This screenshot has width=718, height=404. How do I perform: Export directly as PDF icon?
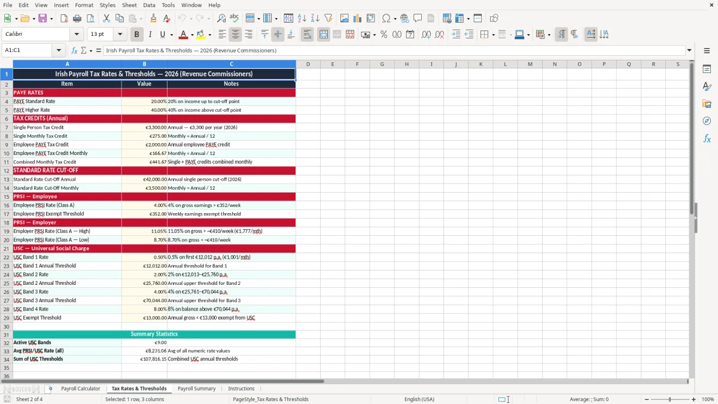click(64, 19)
